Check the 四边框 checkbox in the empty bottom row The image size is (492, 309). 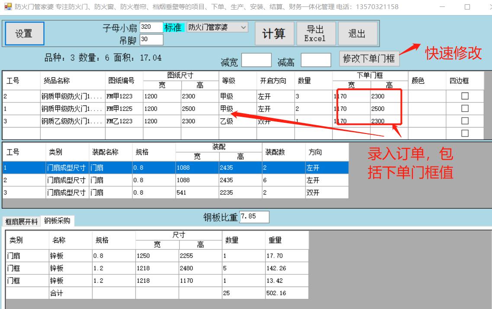[465, 133]
